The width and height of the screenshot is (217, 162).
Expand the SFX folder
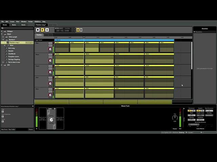(2, 65)
